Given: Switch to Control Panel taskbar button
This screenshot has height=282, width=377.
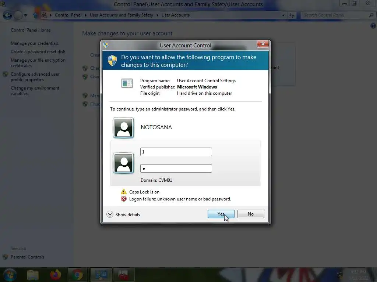Looking at the screenshot, I should point(101,275).
